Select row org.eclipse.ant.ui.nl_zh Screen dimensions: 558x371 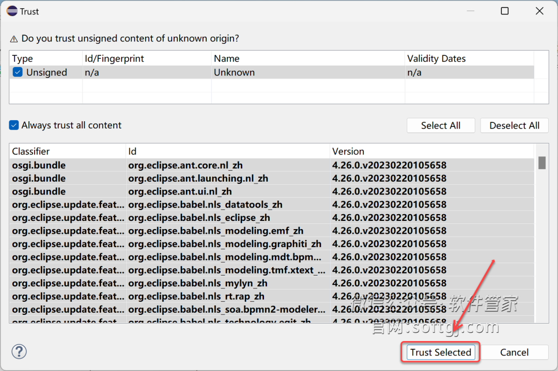click(272, 191)
